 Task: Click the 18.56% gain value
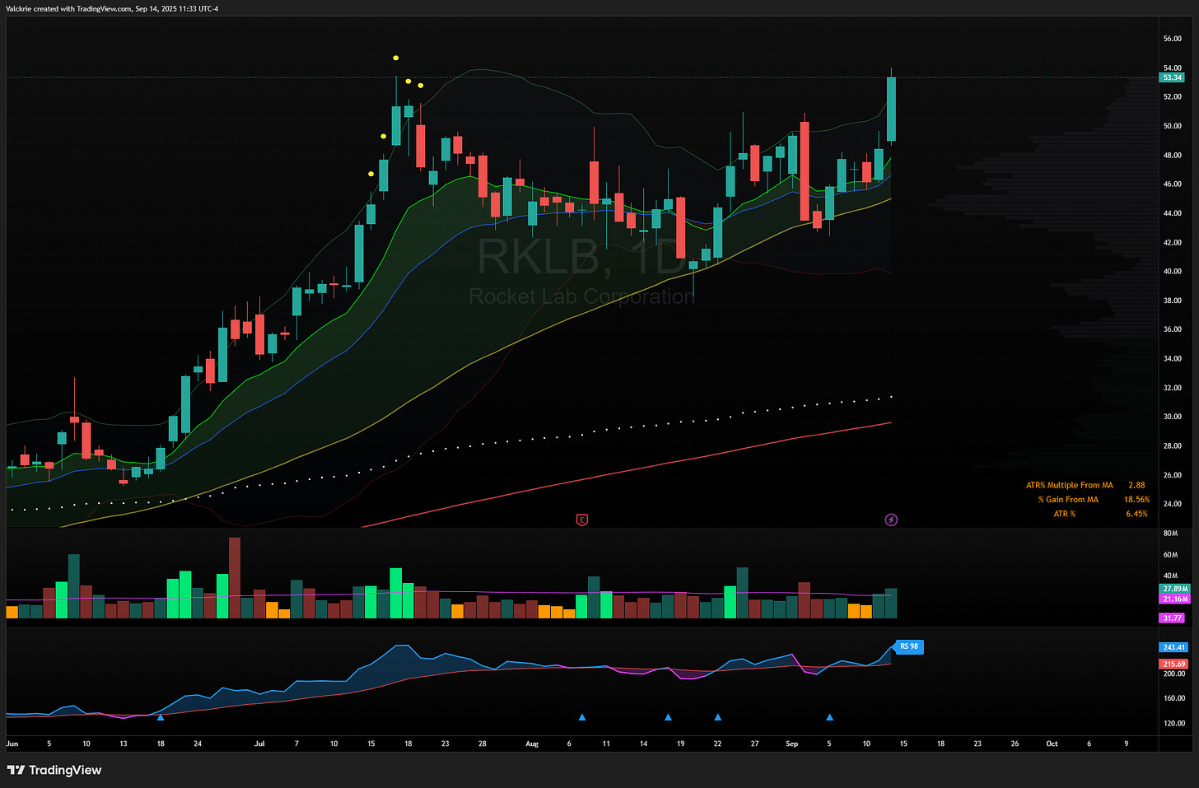1136,499
